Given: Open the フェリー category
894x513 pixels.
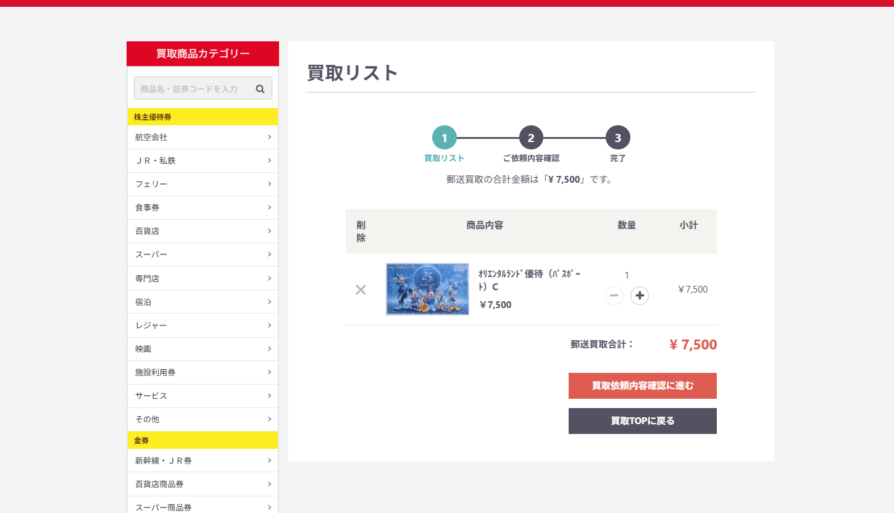Looking at the screenshot, I should click(x=203, y=184).
